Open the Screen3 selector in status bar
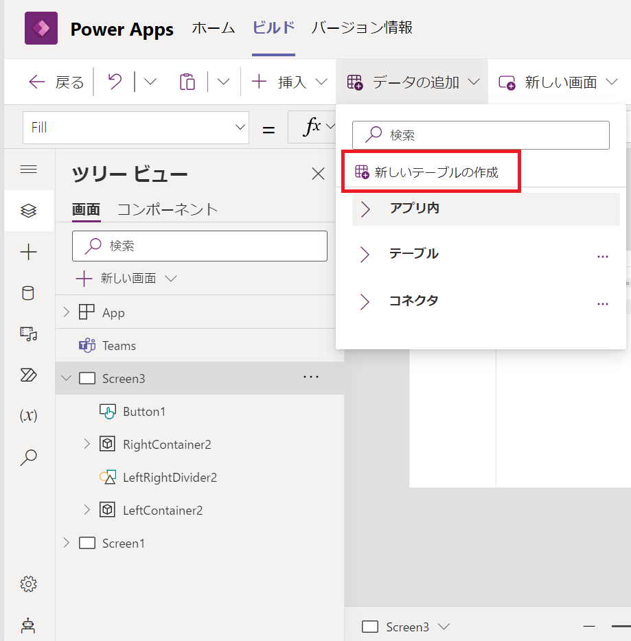The width and height of the screenshot is (631, 641). pyautogui.click(x=406, y=627)
